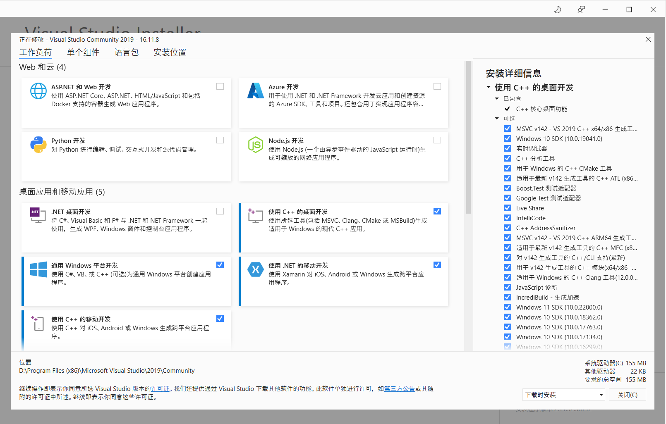Screen dimensions: 666x424
Task: Maximize the Visual Studio Installer window
Action: (x=629, y=9)
